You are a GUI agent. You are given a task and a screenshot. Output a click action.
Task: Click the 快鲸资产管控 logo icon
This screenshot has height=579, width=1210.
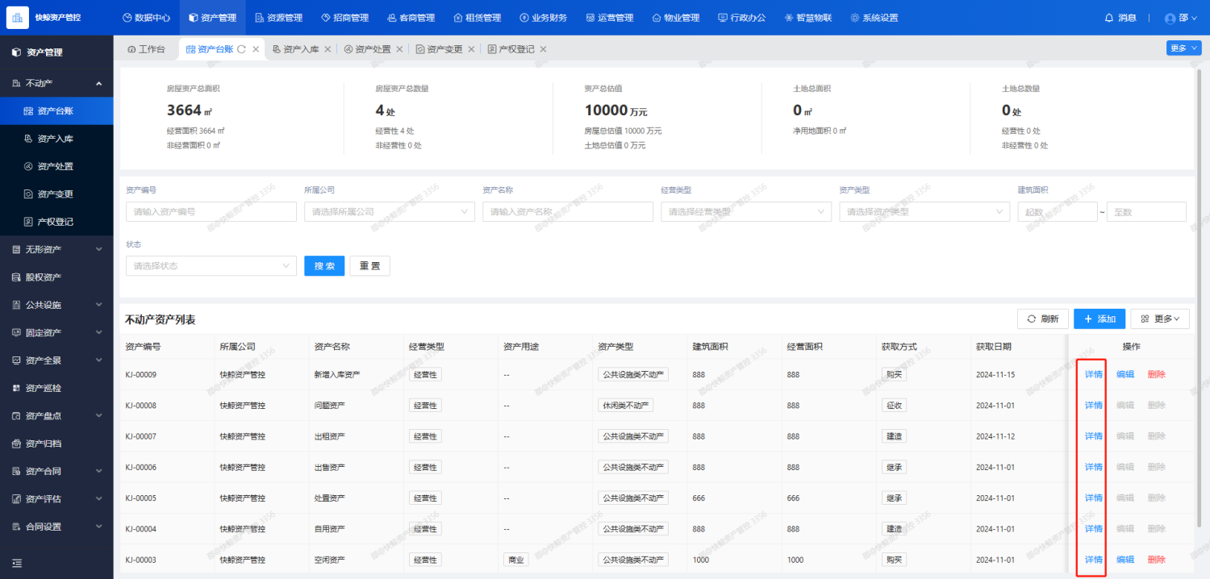[18, 17]
